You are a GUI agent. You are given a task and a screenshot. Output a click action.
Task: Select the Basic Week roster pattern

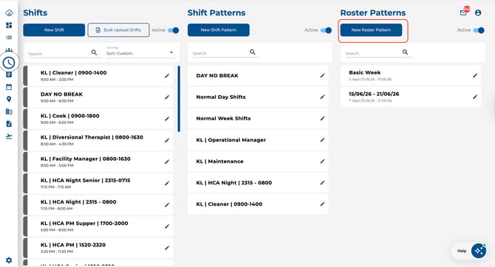coord(411,75)
